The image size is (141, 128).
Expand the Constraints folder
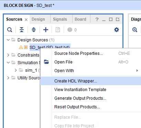(x=8, y=55)
